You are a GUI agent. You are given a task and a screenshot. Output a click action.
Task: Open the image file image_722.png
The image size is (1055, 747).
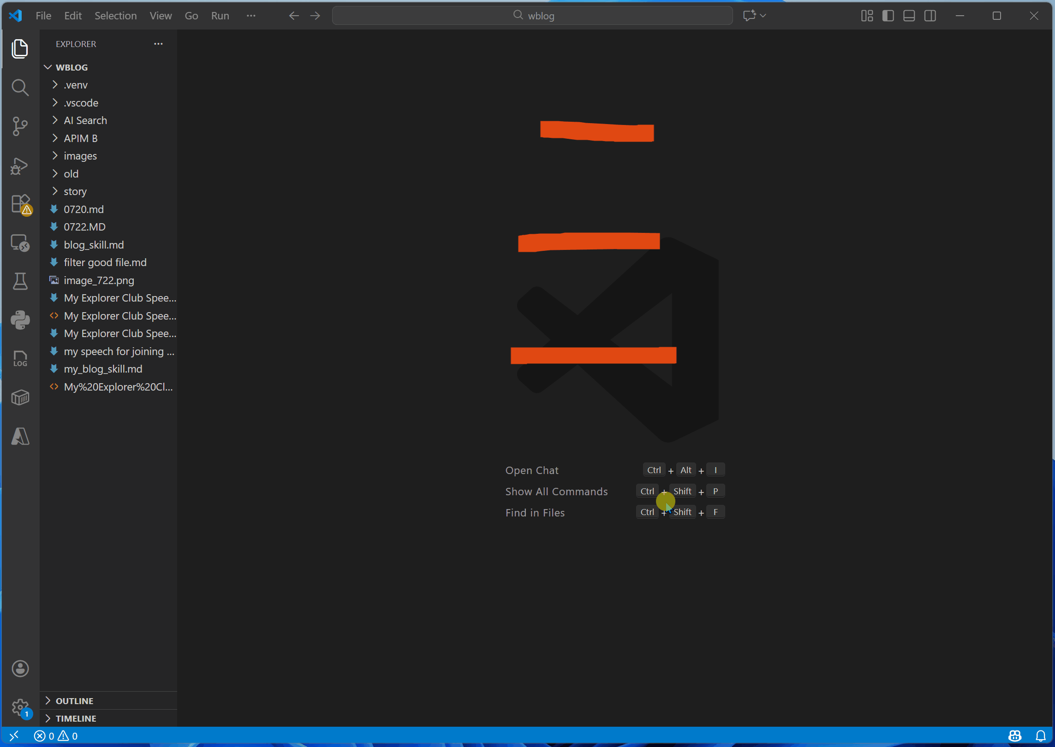pyautogui.click(x=108, y=280)
